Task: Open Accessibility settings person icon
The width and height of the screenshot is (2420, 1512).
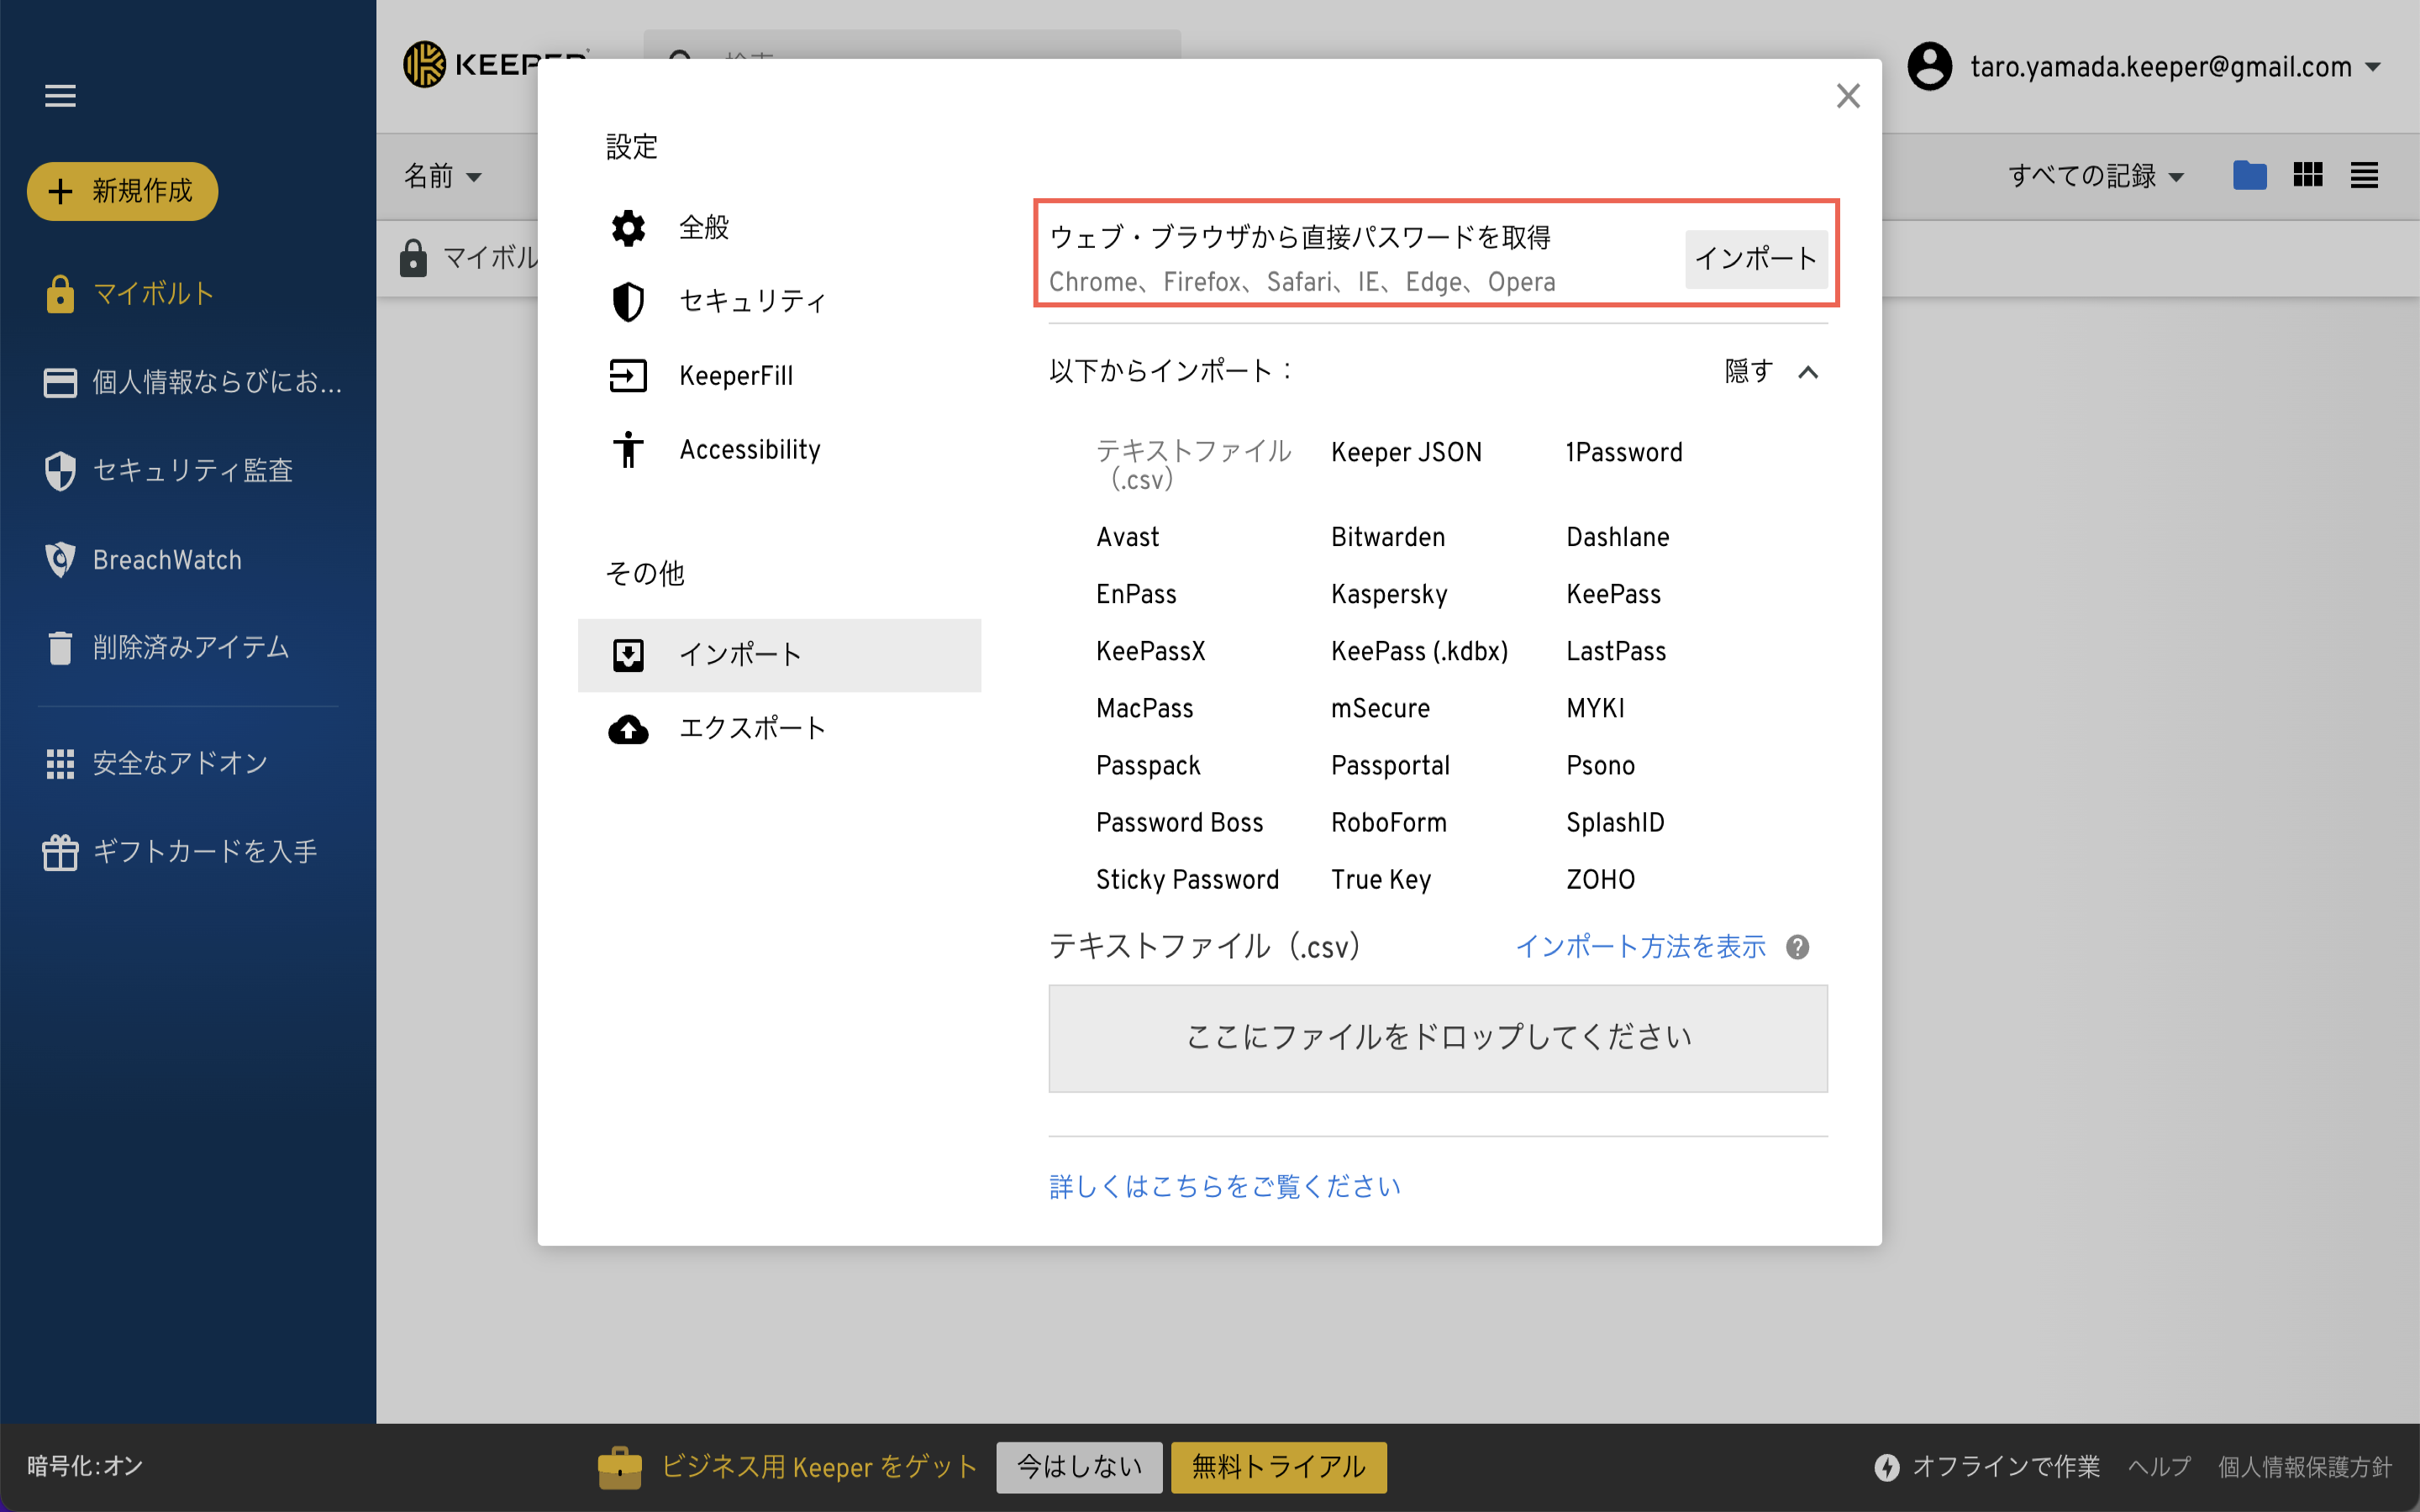Action: [628, 450]
